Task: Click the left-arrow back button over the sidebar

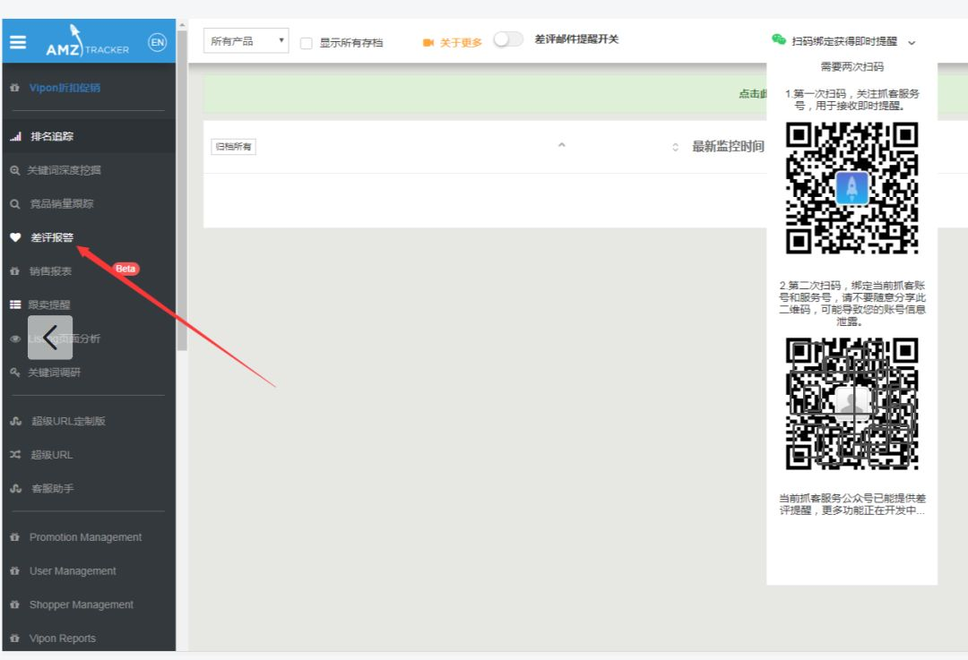Action: [x=50, y=338]
